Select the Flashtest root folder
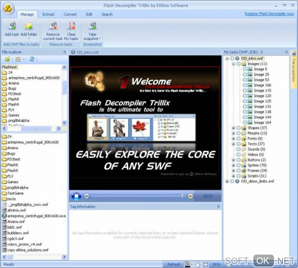This screenshot has height=268, width=298. click(10, 67)
